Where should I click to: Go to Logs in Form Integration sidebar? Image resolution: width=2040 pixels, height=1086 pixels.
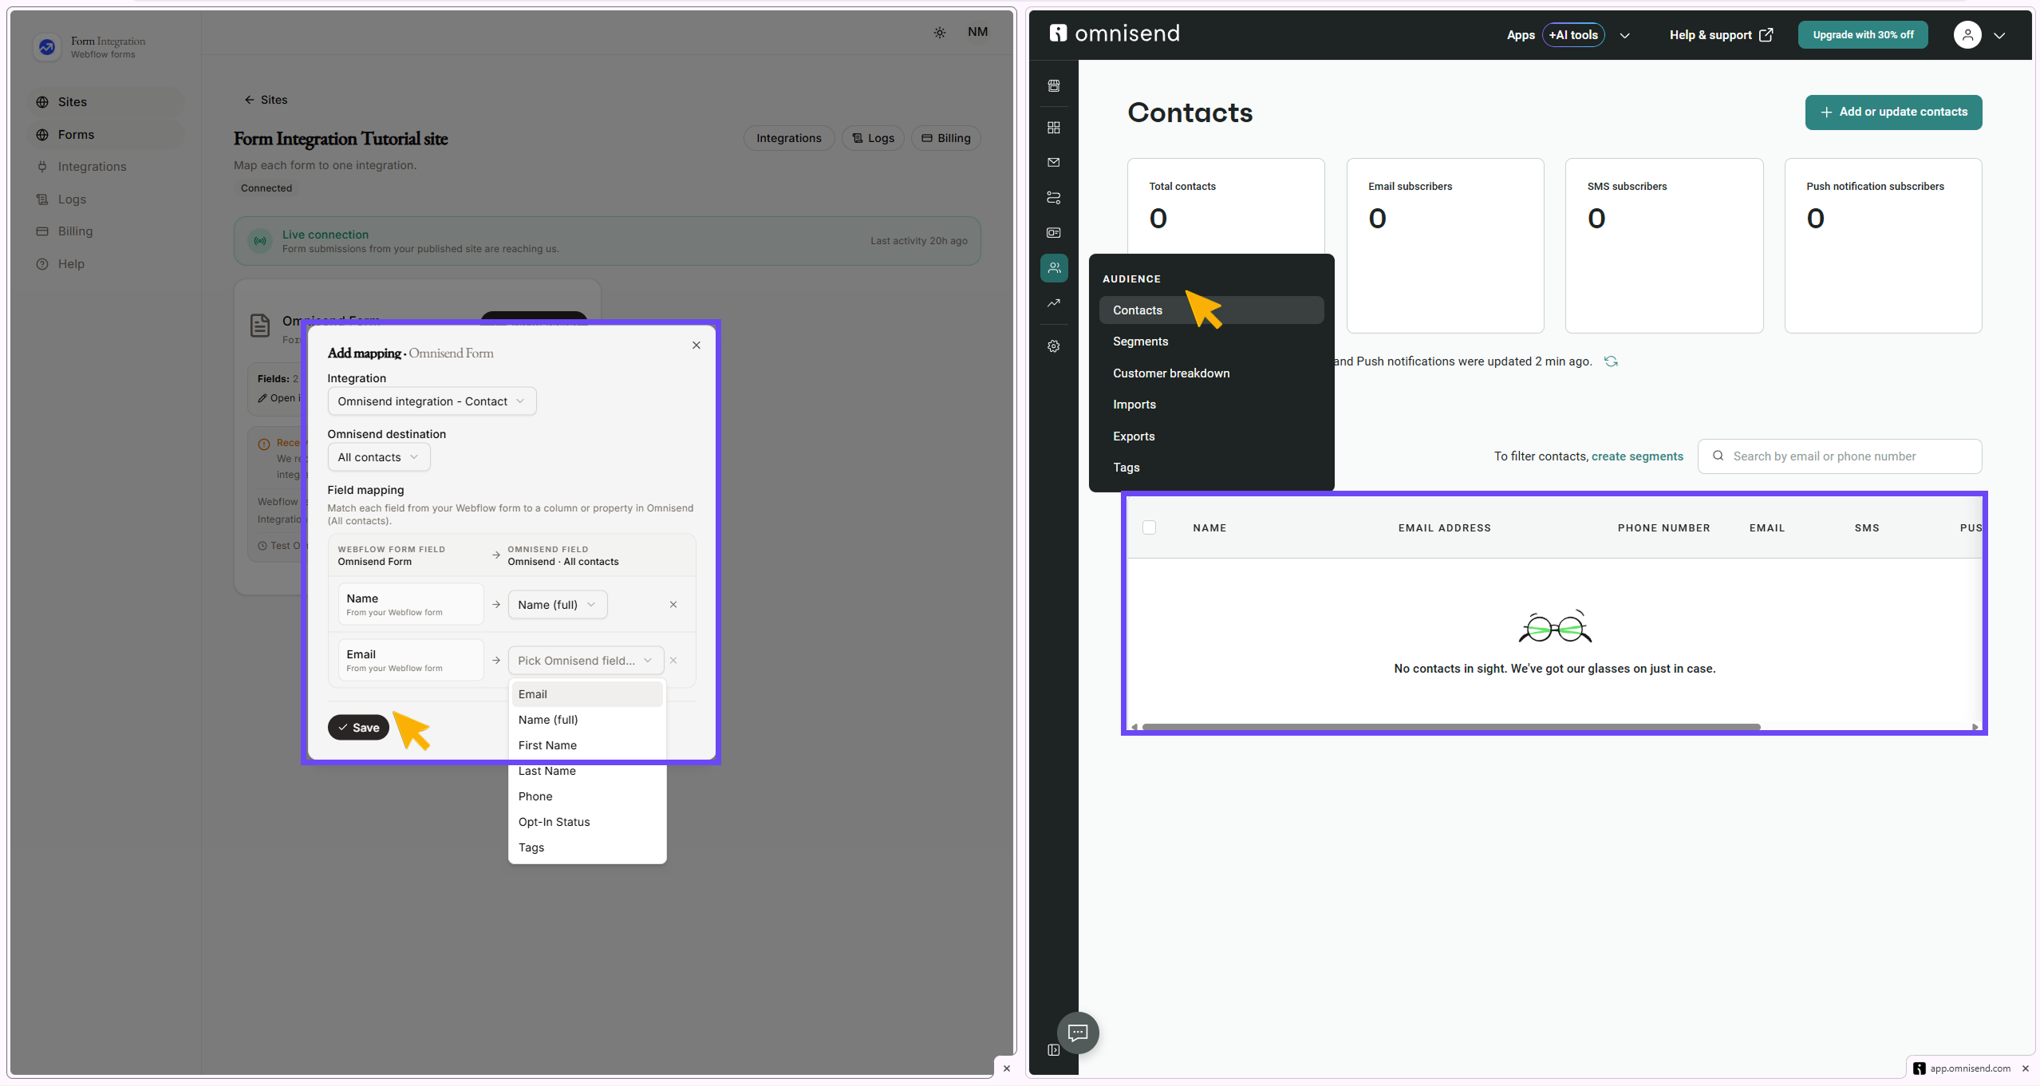coord(107,199)
